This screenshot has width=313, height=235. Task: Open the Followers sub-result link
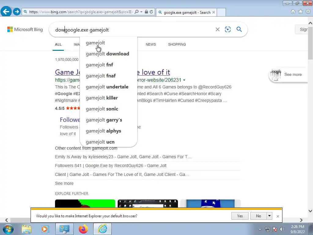[x=70, y=120]
